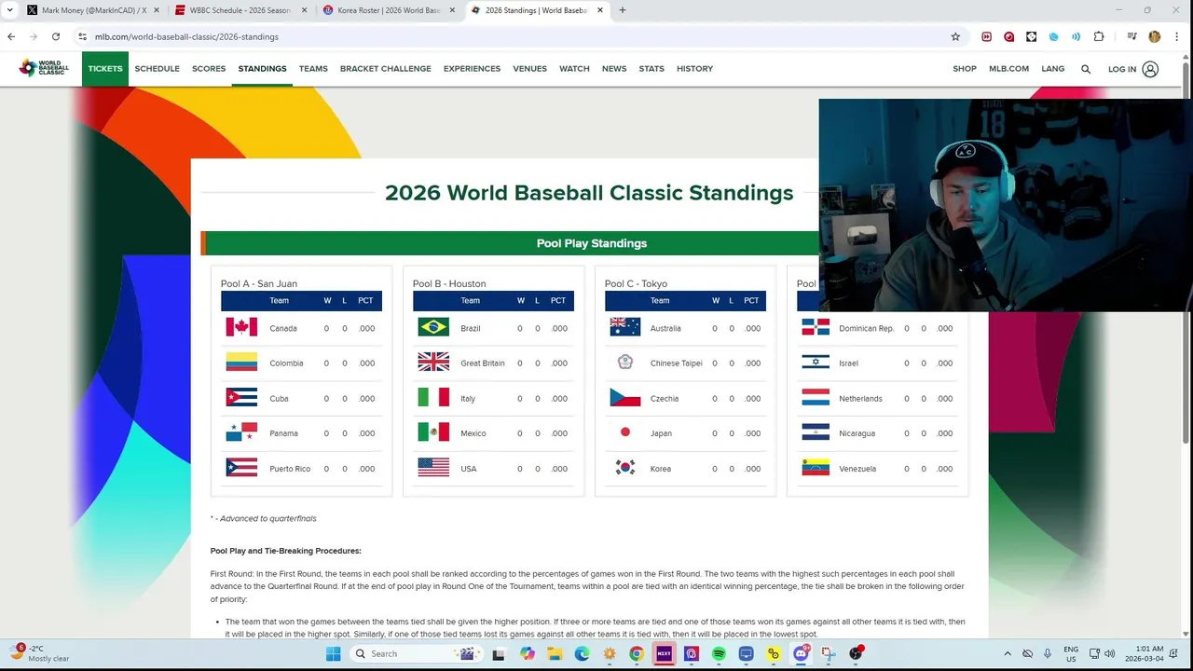1193x671 pixels.
Task: Click the Canada flag in Pool A
Action: point(241,327)
